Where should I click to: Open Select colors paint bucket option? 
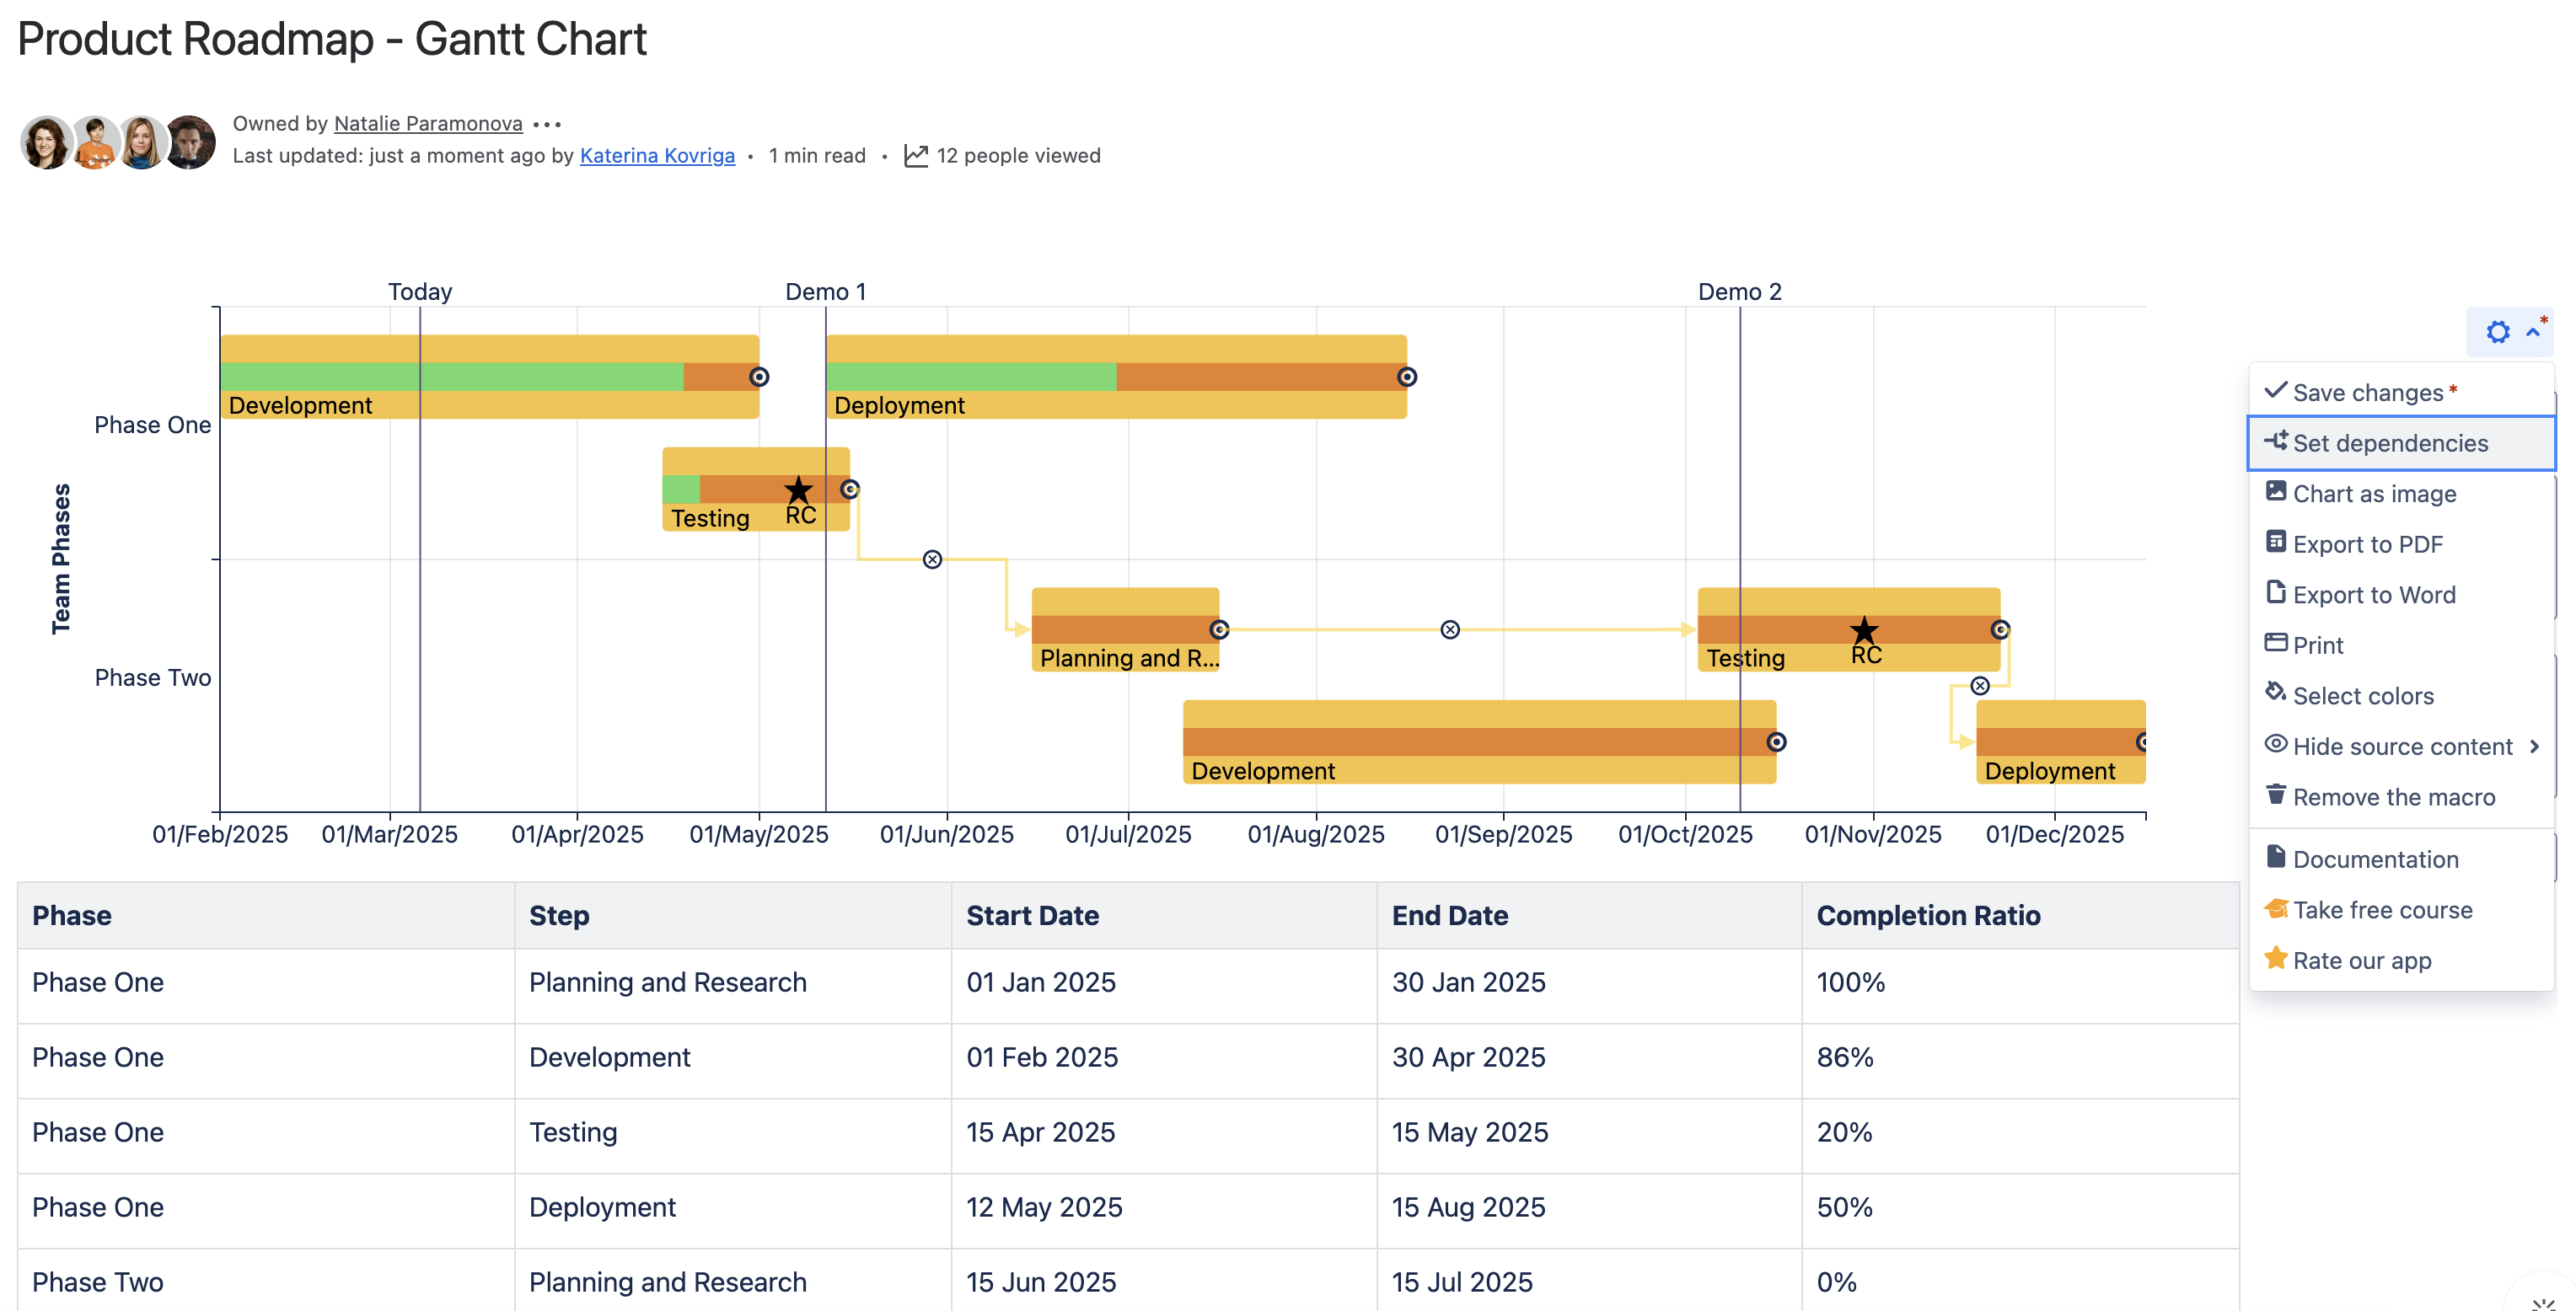[x=2275, y=693]
